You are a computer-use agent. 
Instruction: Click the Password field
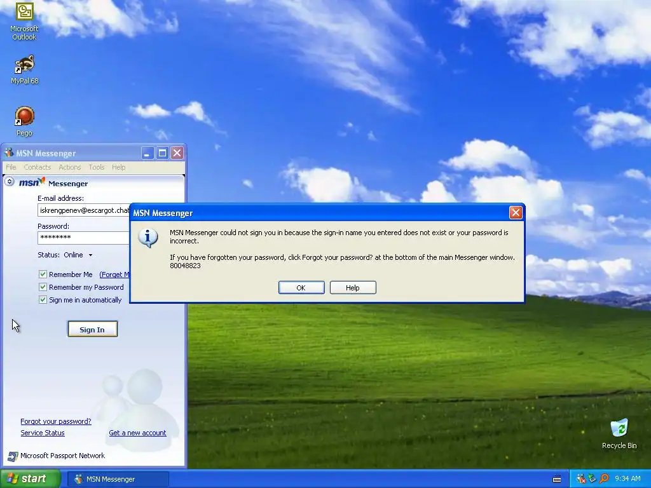tap(83, 238)
